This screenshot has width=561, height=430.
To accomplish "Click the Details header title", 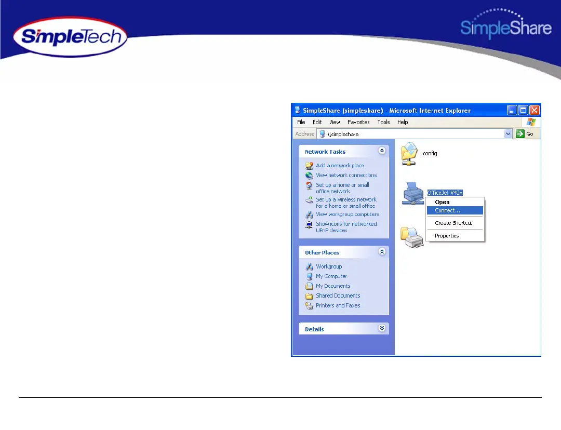I will (314, 329).
